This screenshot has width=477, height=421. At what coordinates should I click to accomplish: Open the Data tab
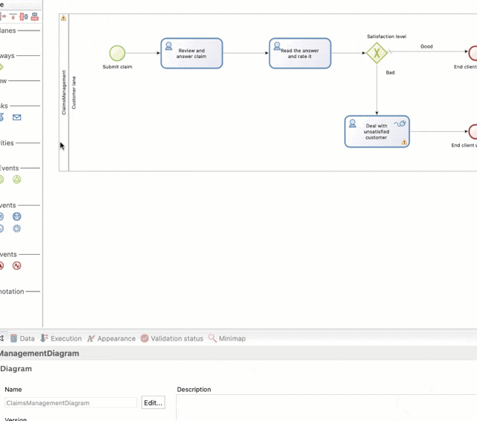tap(22, 338)
